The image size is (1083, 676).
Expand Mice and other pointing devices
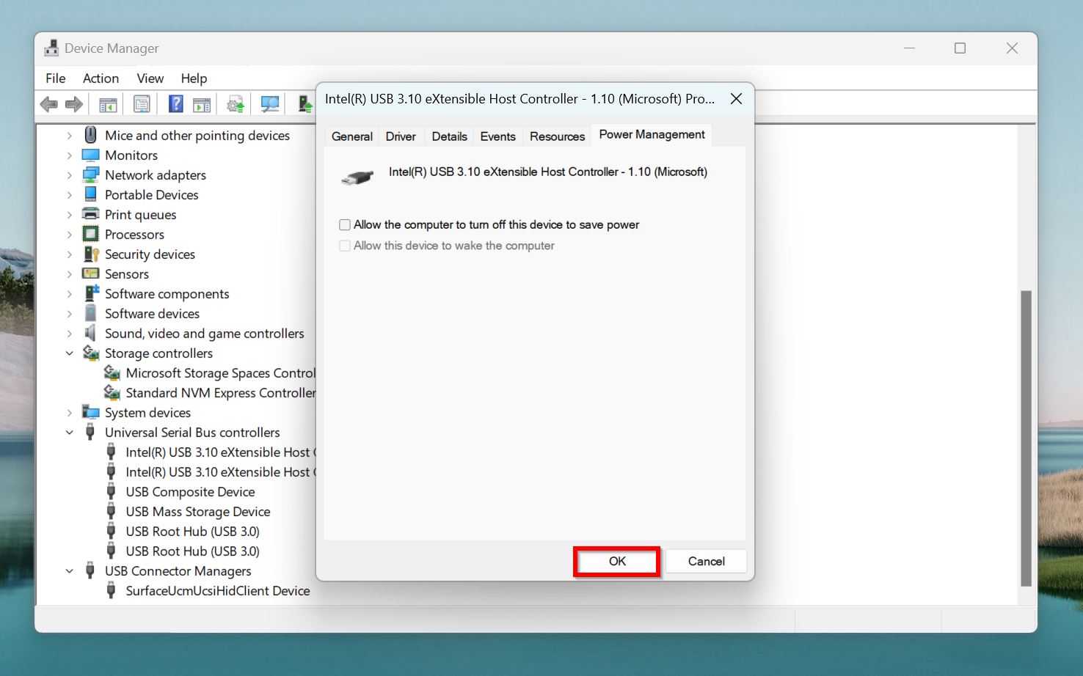[70, 136]
